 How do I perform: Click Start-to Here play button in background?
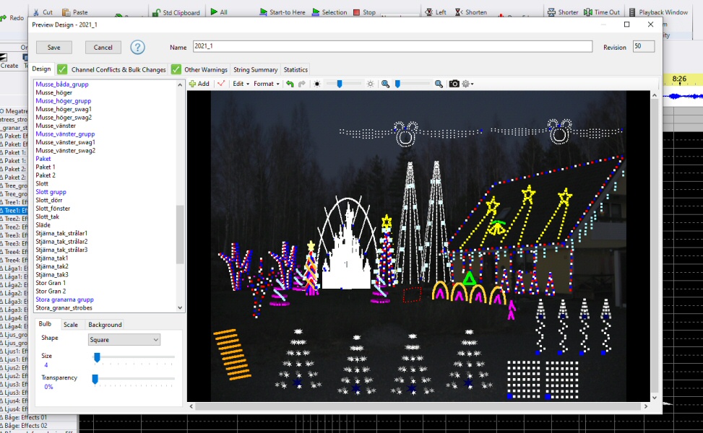pos(283,12)
